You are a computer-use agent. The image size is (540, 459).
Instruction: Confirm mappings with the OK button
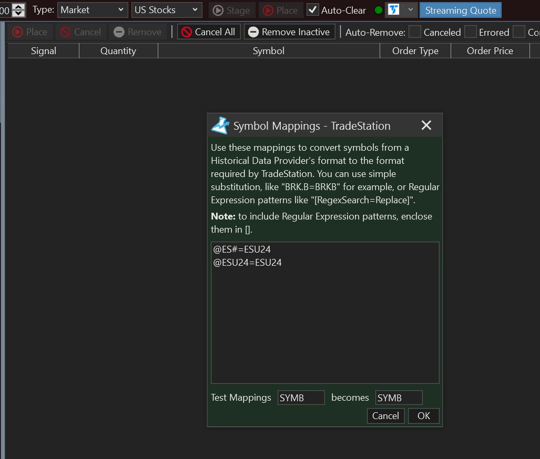click(423, 416)
